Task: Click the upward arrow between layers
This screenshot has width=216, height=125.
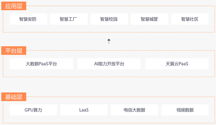Action: point(109,41)
